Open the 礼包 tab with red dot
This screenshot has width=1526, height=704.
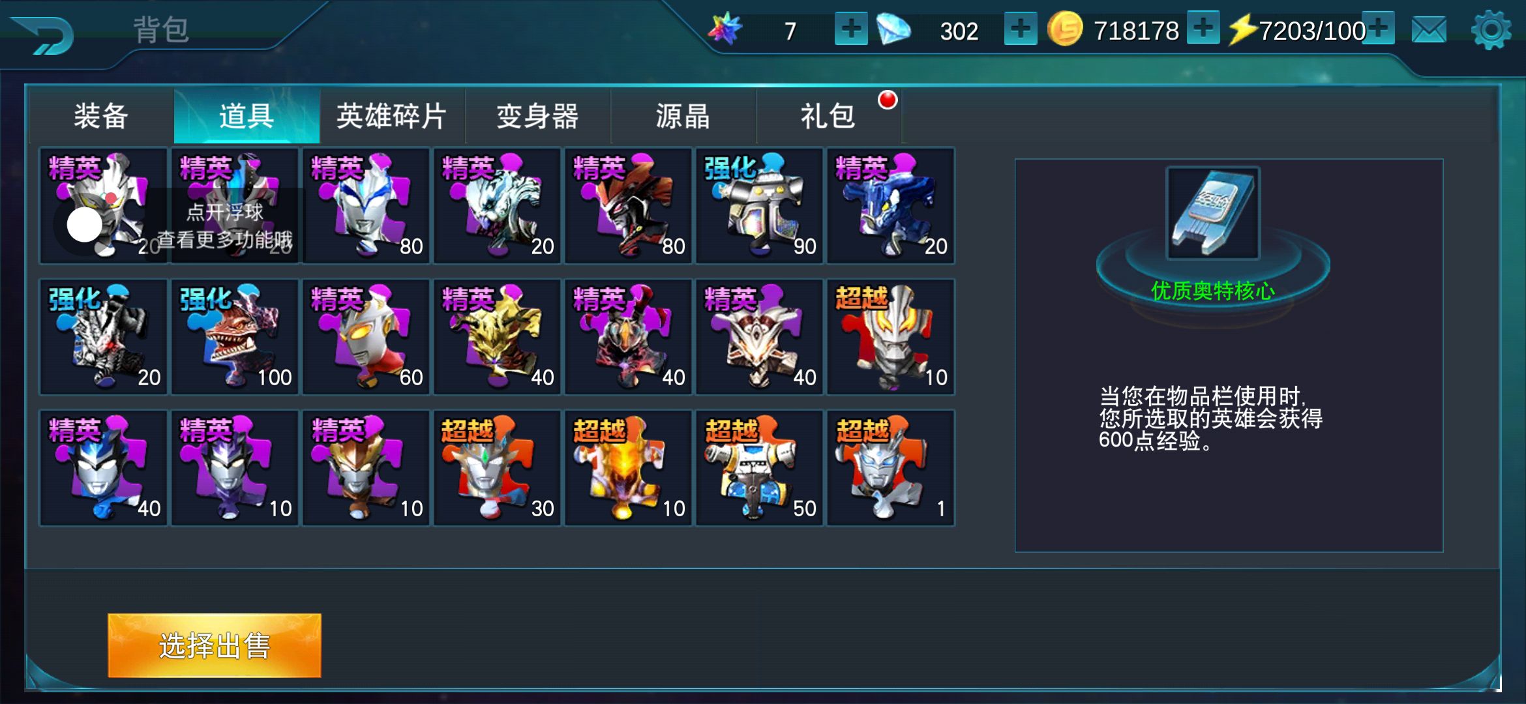[x=828, y=117]
